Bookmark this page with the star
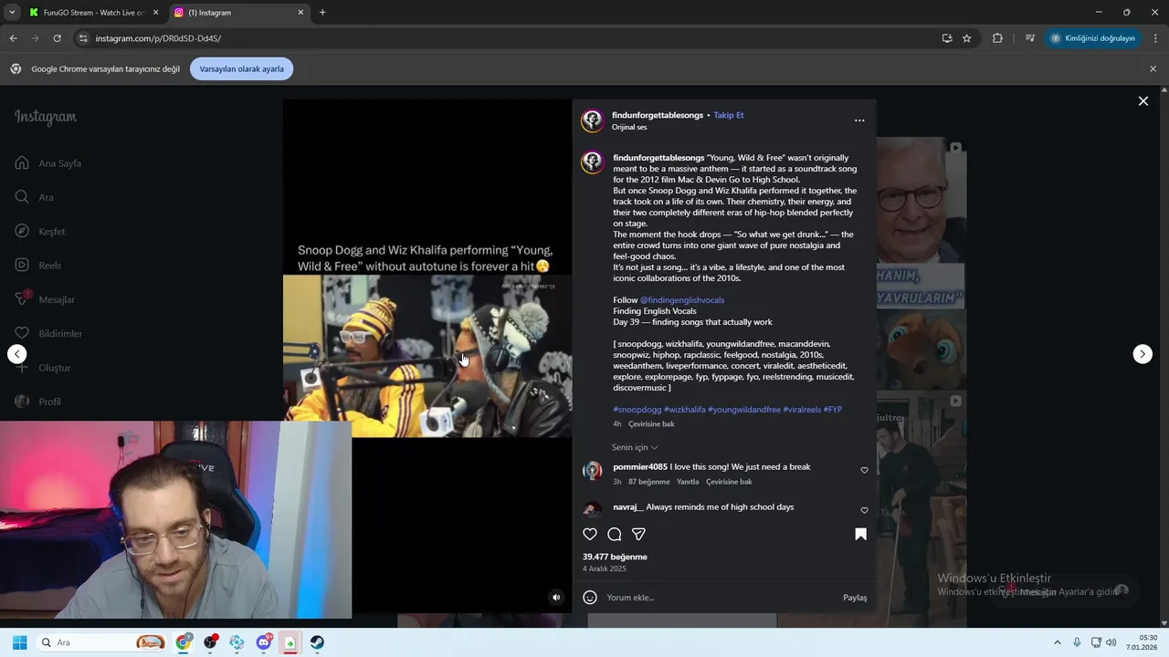Screen dimensions: 1169x657 click(x=967, y=38)
